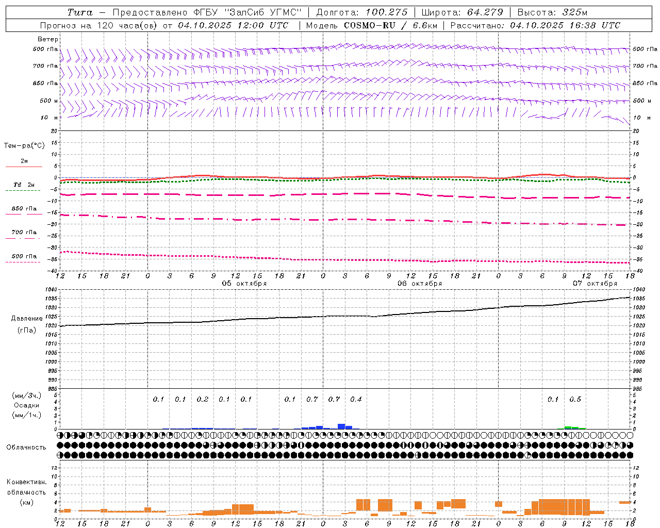660x528 pixels.
Task: Click the 'Облачность' cloudiness label
Action: click(x=26, y=448)
